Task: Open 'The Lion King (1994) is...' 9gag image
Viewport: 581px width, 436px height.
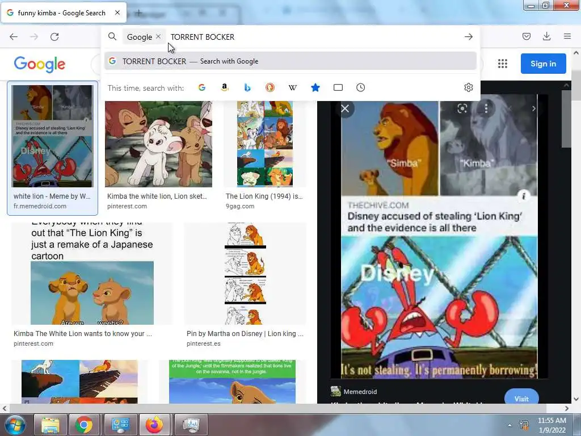Action: (x=265, y=144)
